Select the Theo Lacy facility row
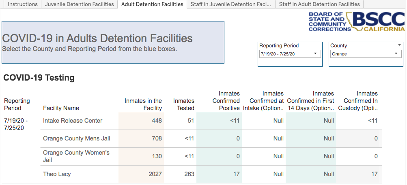This screenshot has width=407, height=185. (x=57, y=174)
